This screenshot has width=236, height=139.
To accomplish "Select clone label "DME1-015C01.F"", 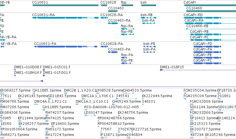I will 57,67.
